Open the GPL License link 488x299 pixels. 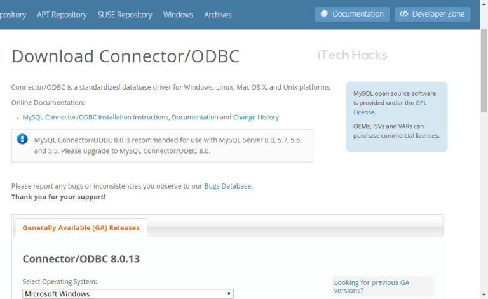click(421, 103)
